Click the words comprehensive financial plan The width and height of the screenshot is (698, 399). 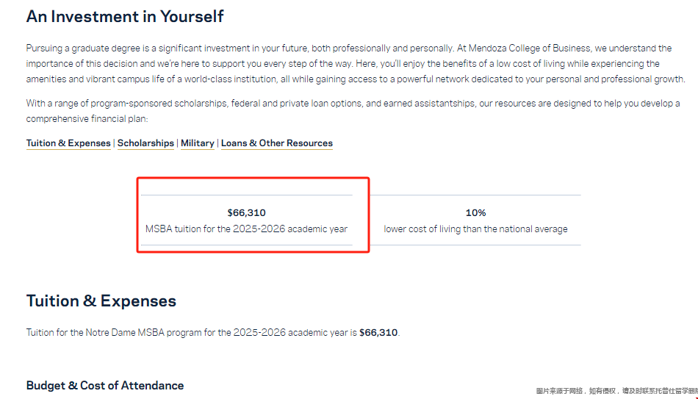tap(87, 119)
